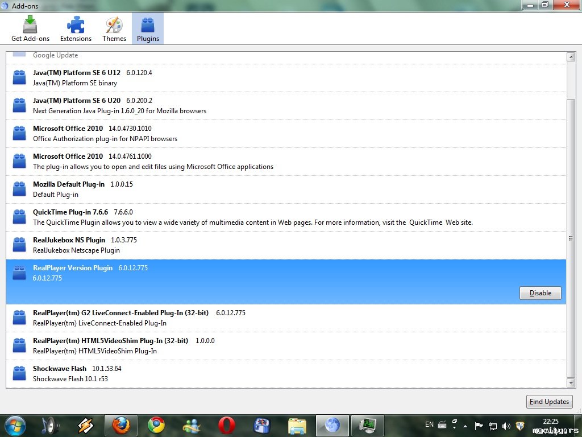Open the Get Add-ons section

pyautogui.click(x=30, y=29)
